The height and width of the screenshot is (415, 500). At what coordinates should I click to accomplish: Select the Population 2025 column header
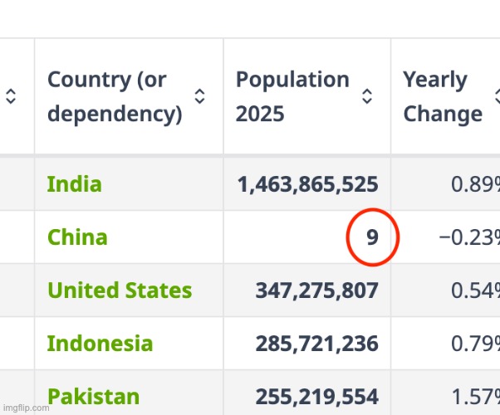click(x=292, y=96)
